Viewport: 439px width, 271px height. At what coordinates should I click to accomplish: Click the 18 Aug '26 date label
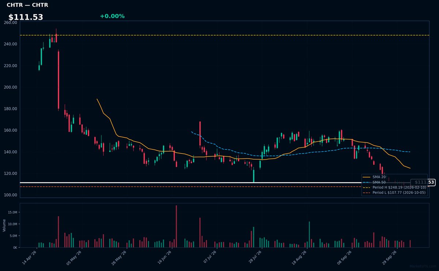click(300, 258)
